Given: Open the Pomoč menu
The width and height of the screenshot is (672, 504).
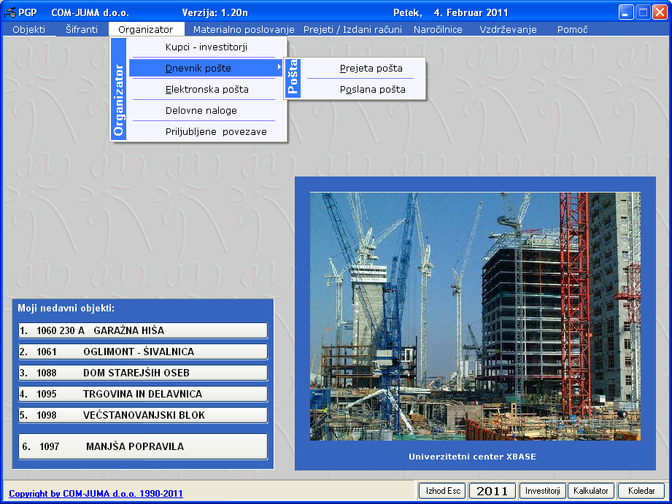Looking at the screenshot, I should point(572,29).
